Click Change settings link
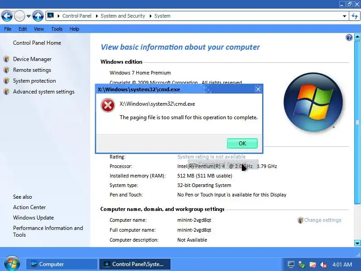This screenshot has width=361, height=271. pyautogui.click(x=323, y=220)
